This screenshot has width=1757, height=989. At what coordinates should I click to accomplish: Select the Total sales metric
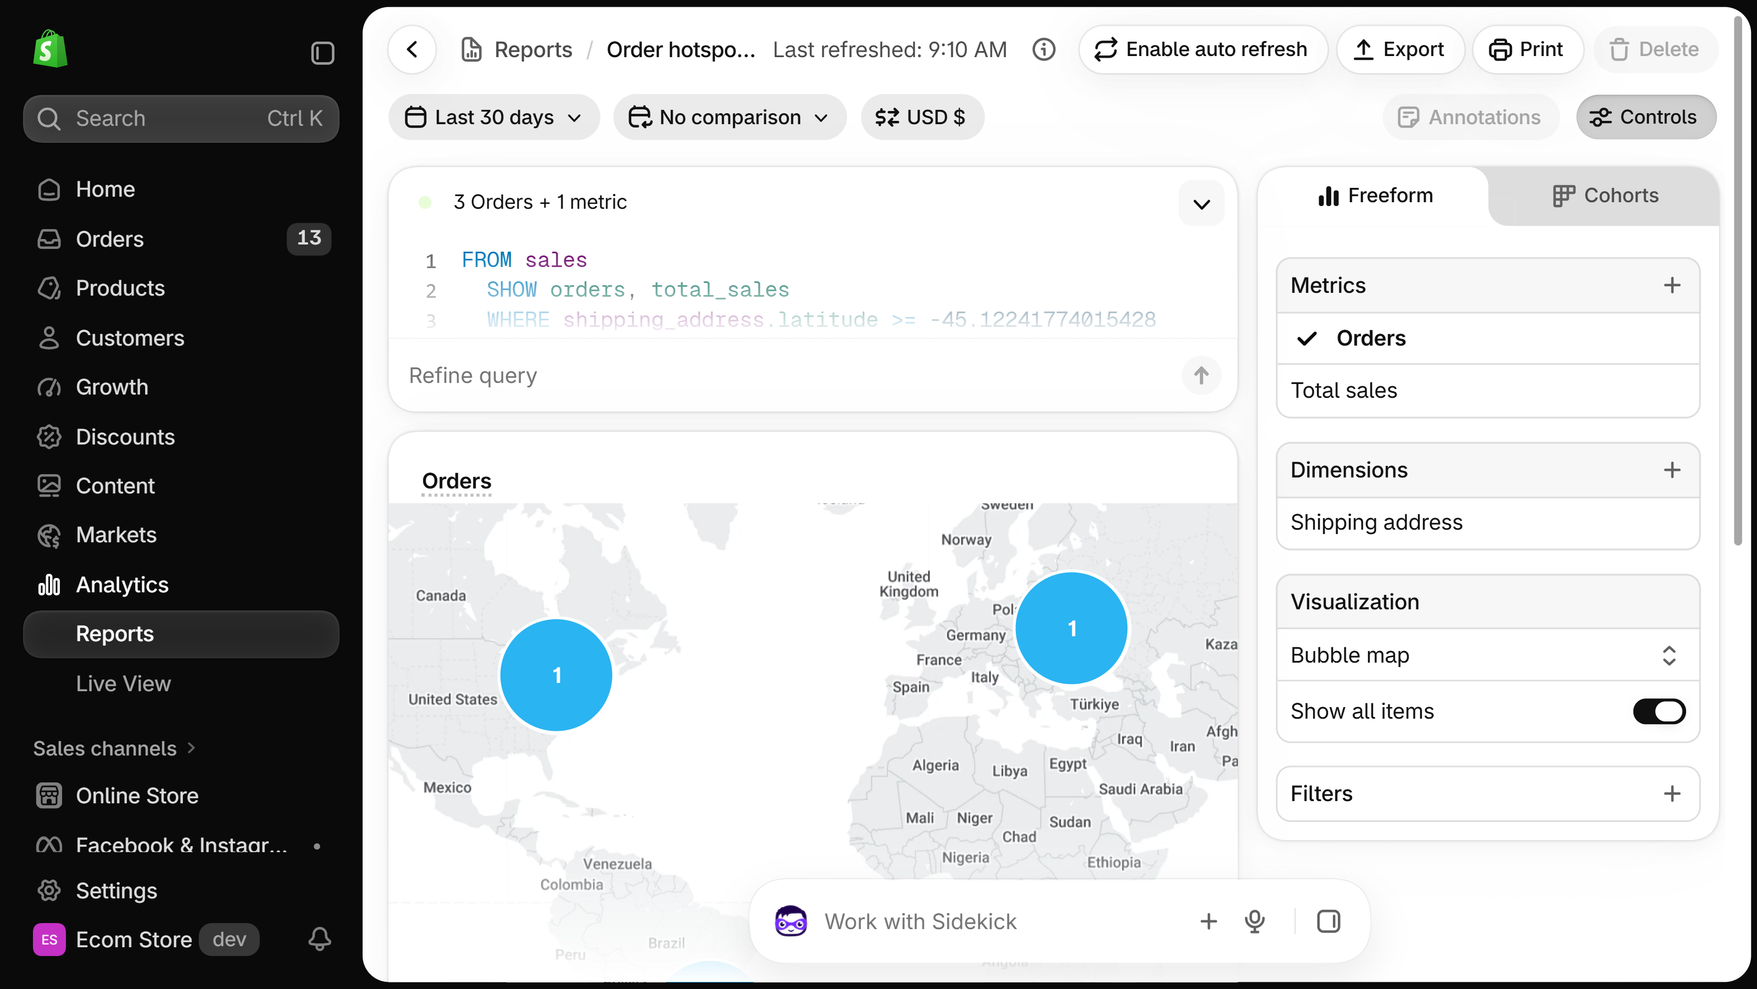[x=1488, y=391]
